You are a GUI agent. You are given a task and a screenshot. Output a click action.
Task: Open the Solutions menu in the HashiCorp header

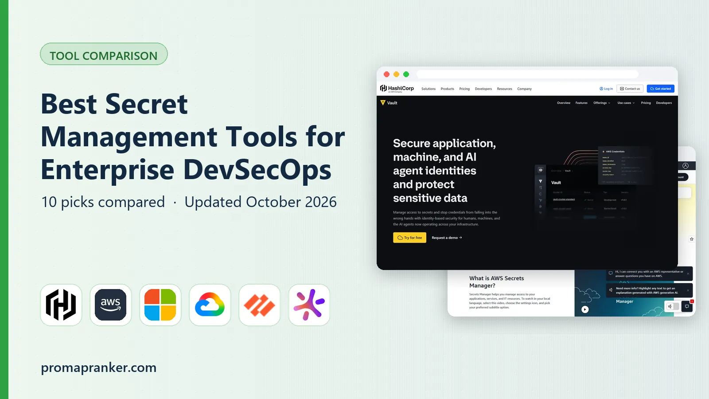[429, 89]
